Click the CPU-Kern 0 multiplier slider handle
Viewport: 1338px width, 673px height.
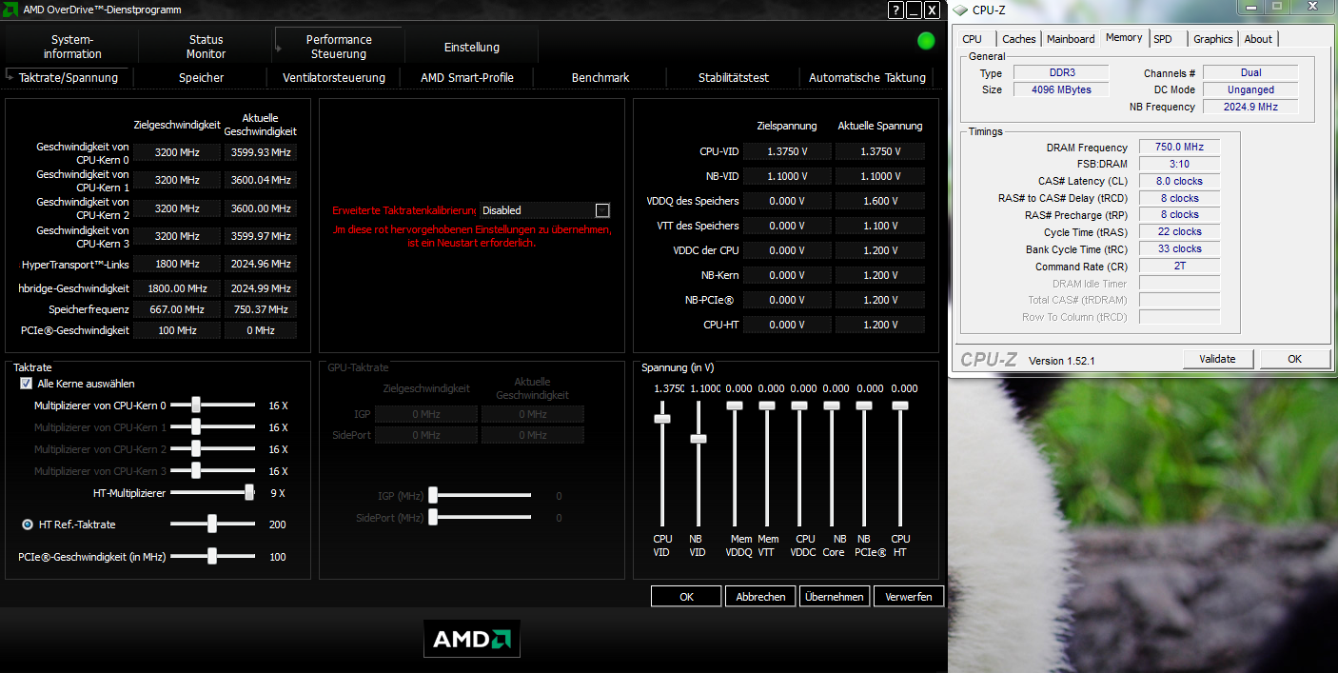tap(196, 405)
